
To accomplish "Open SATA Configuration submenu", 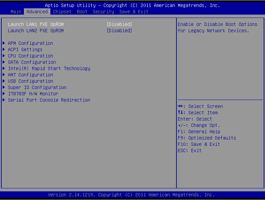I will click(x=32, y=62).
